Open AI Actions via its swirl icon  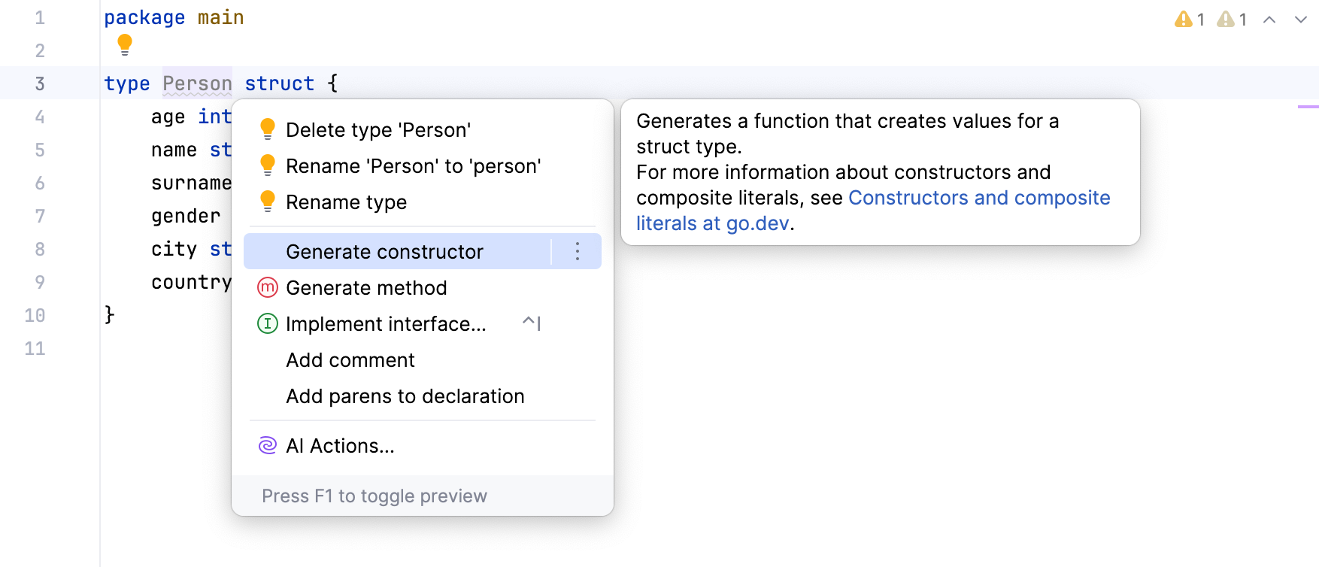pyautogui.click(x=267, y=445)
